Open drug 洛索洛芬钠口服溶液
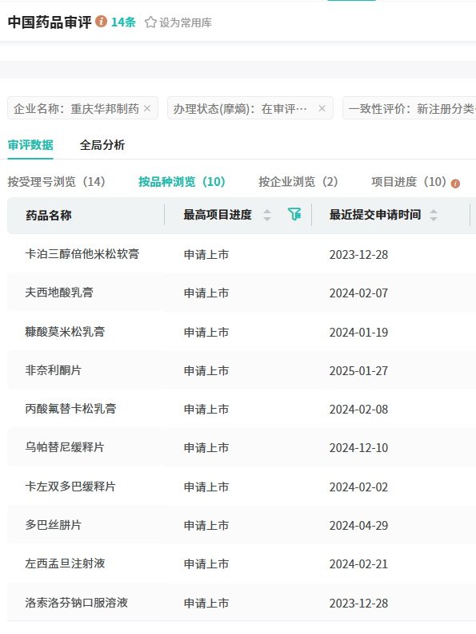 click(x=76, y=603)
